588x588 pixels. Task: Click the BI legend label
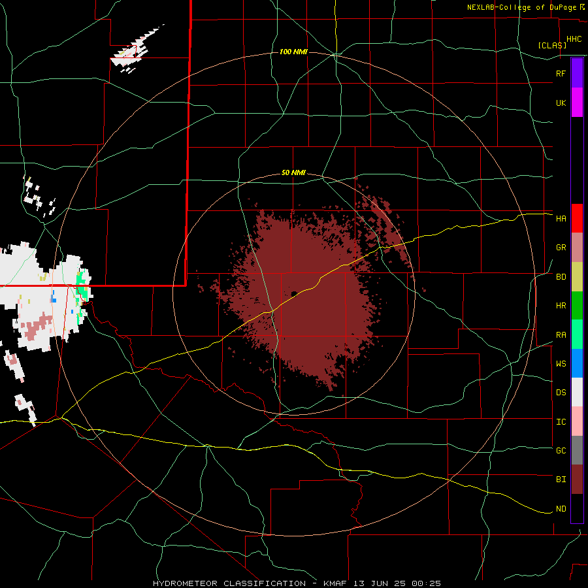(561, 480)
